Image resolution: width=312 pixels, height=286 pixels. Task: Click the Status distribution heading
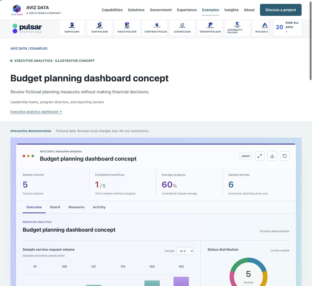223,249
